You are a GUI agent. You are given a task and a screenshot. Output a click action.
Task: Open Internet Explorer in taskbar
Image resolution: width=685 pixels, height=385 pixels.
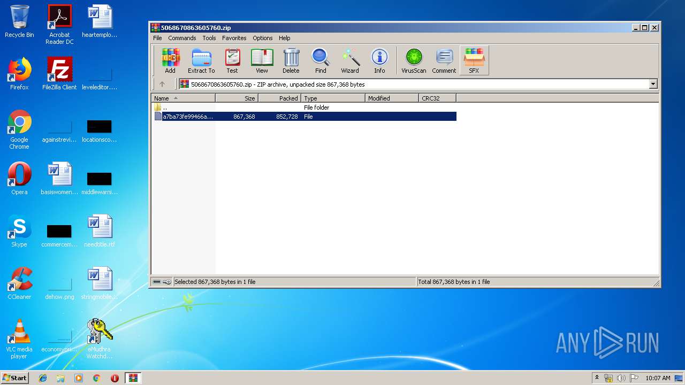43,378
